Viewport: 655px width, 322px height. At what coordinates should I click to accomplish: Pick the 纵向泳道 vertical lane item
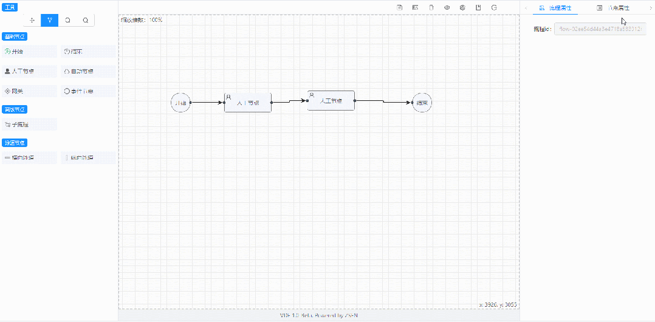(88, 158)
